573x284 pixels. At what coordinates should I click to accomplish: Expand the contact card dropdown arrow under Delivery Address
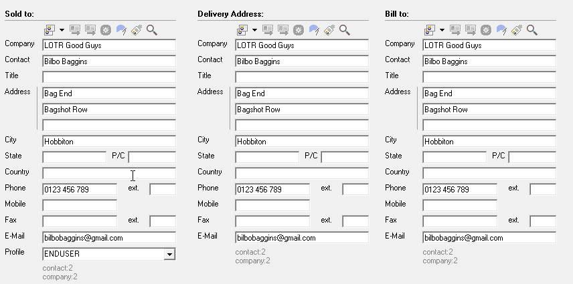(x=254, y=30)
